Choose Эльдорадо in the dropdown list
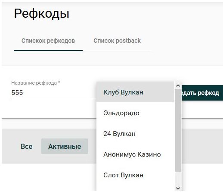Image resolution: width=223 pixels, height=192 pixels. tap(135, 113)
